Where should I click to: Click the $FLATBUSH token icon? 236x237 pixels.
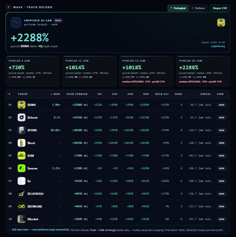click(22, 194)
